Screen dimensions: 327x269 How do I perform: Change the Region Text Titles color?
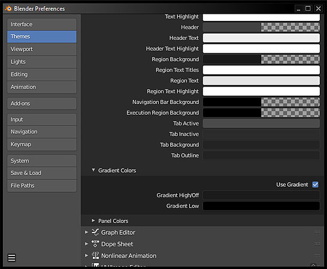[x=261, y=70]
